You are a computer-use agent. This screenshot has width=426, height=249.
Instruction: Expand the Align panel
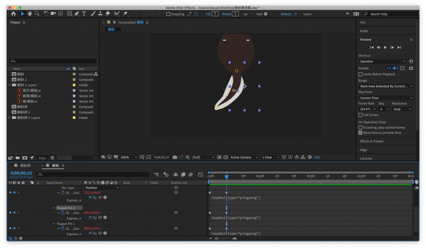click(363, 150)
